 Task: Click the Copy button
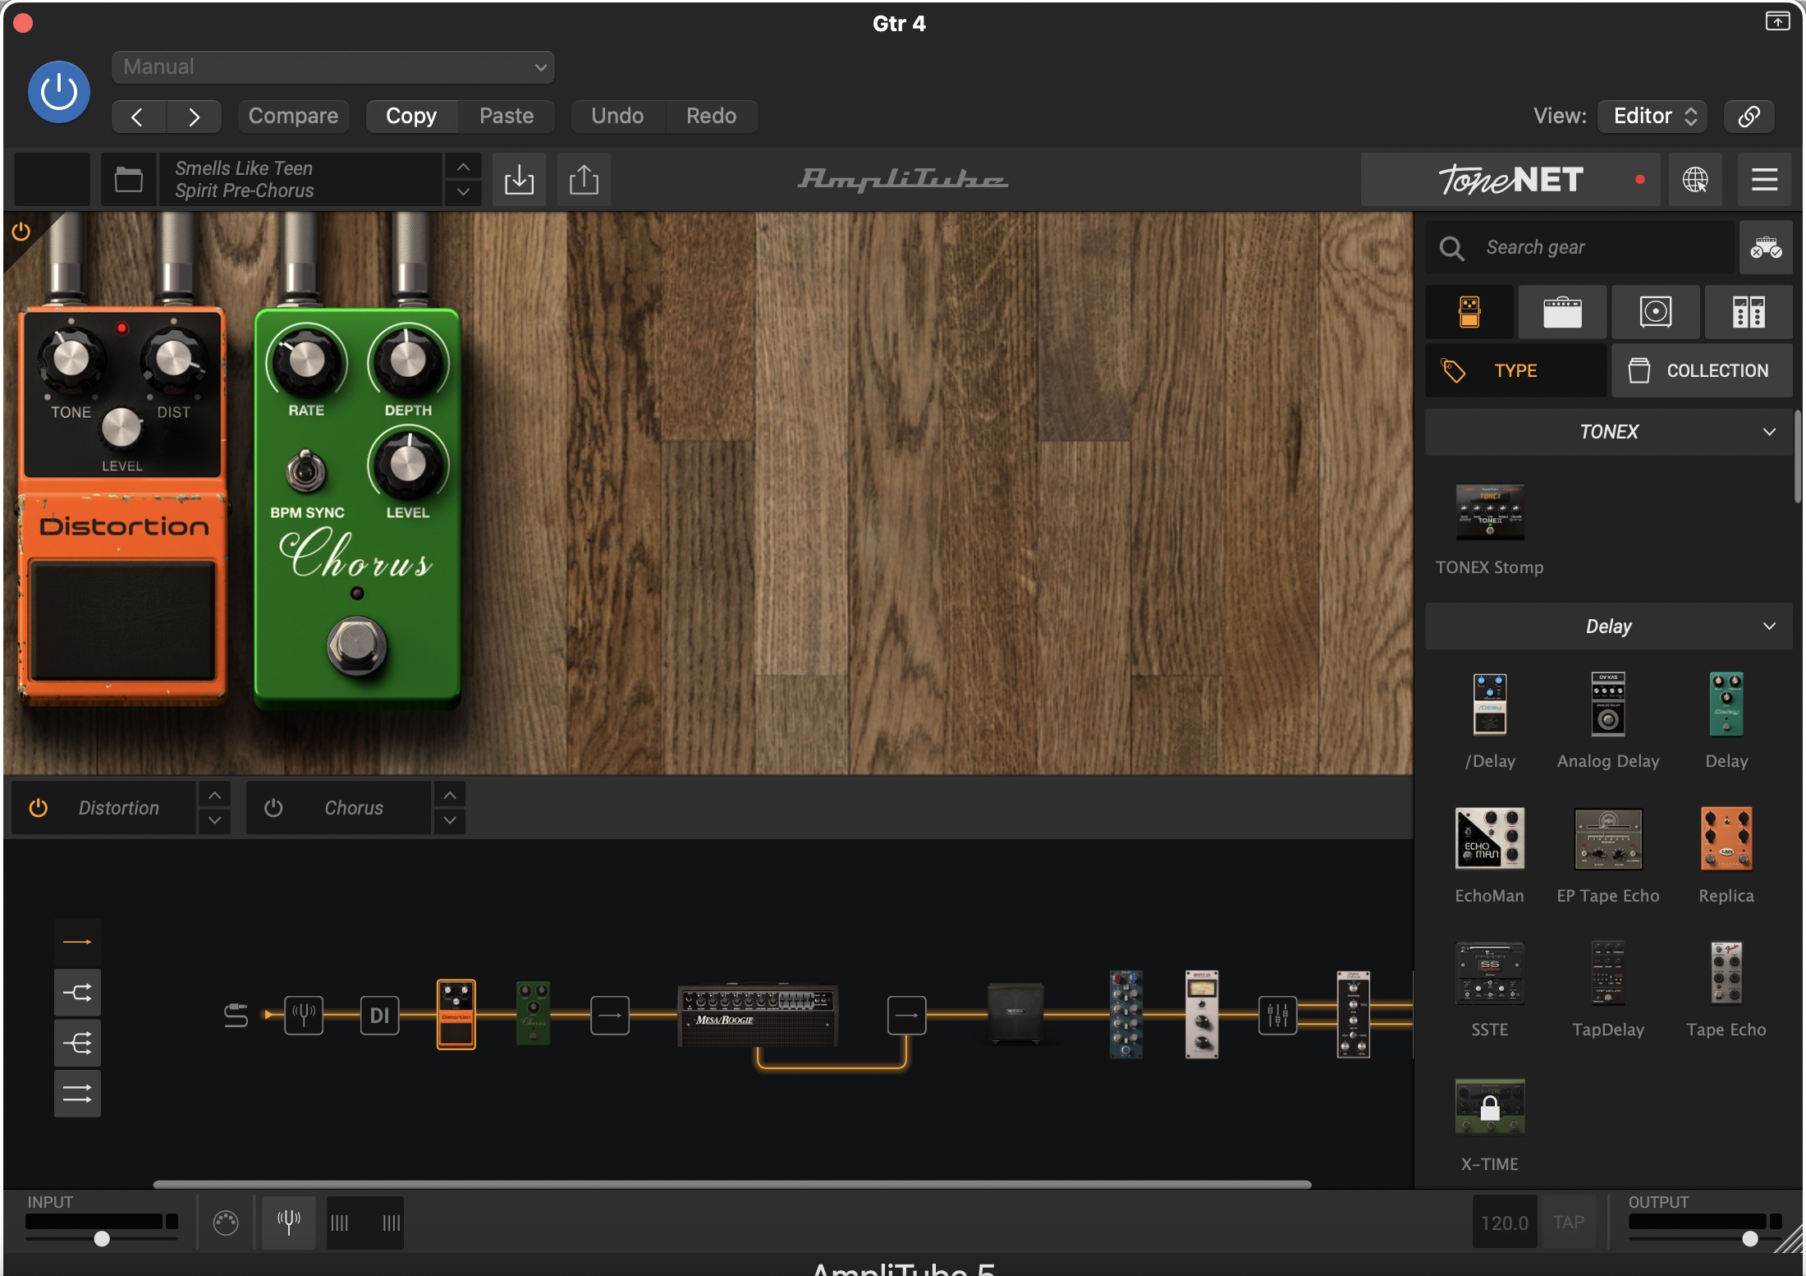point(411,116)
